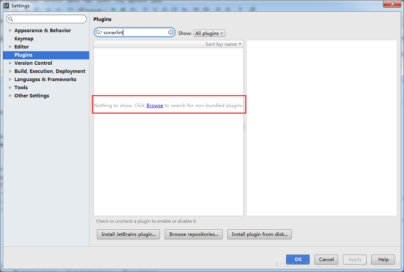The width and height of the screenshot is (404, 272).
Task: Expand Build, Execution, Deployment arrow
Action: [x=10, y=71]
